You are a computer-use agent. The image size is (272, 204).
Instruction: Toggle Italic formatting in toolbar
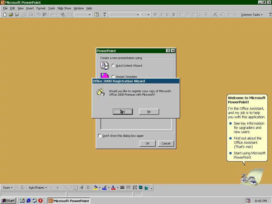(161, 15)
